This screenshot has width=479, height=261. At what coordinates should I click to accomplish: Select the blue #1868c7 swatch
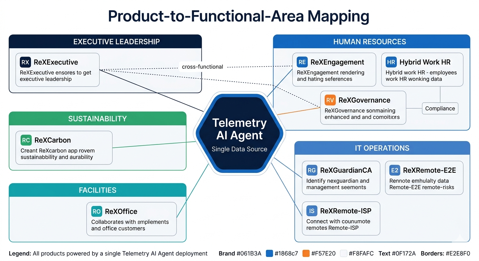[269, 253]
